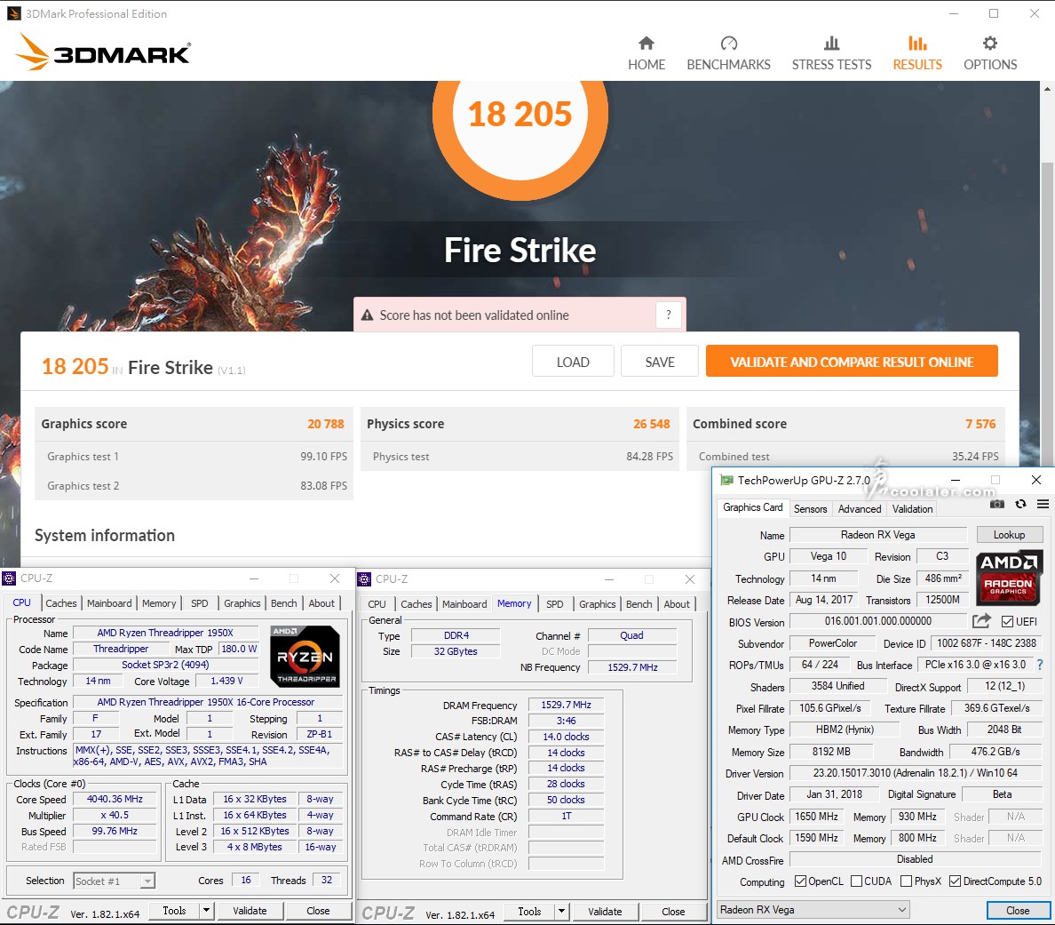The width and height of the screenshot is (1055, 925).
Task: Click Validate in the Memory CPU-Z window
Action: pos(605,912)
